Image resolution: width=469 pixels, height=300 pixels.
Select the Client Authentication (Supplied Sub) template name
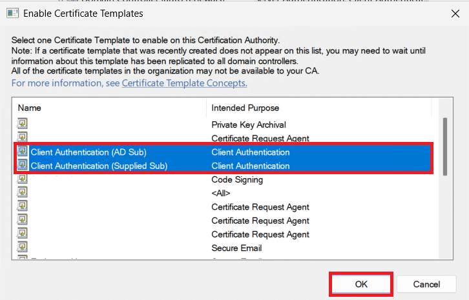(x=98, y=166)
